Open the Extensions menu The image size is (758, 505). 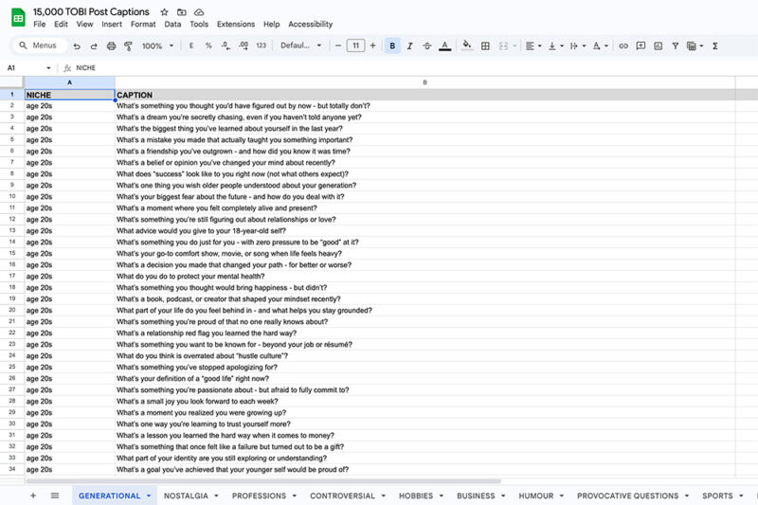pyautogui.click(x=235, y=24)
